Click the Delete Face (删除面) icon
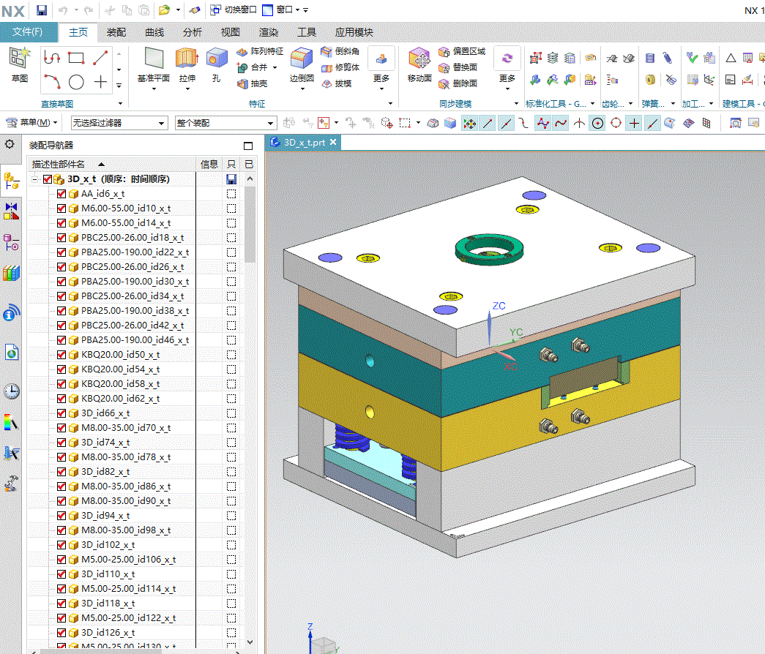 (444, 84)
